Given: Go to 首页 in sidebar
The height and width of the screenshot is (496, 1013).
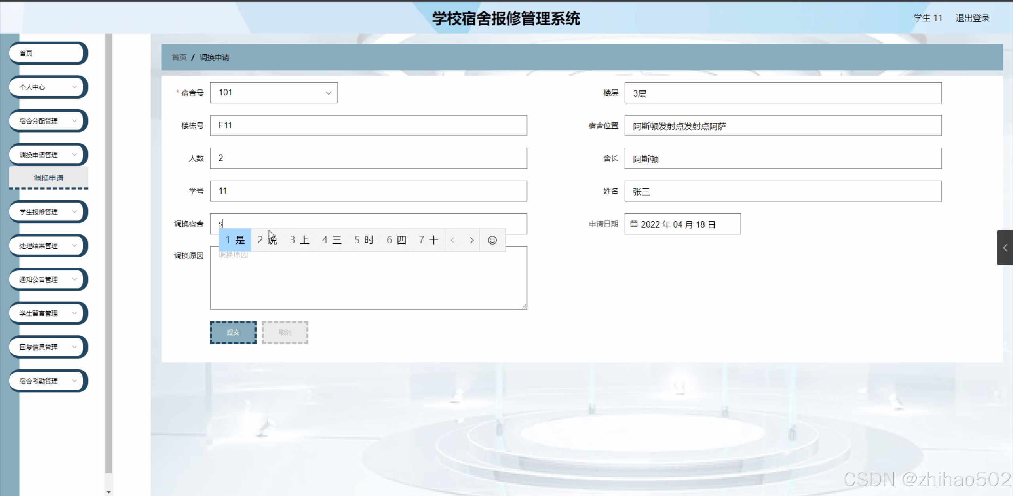Looking at the screenshot, I should coord(47,53).
